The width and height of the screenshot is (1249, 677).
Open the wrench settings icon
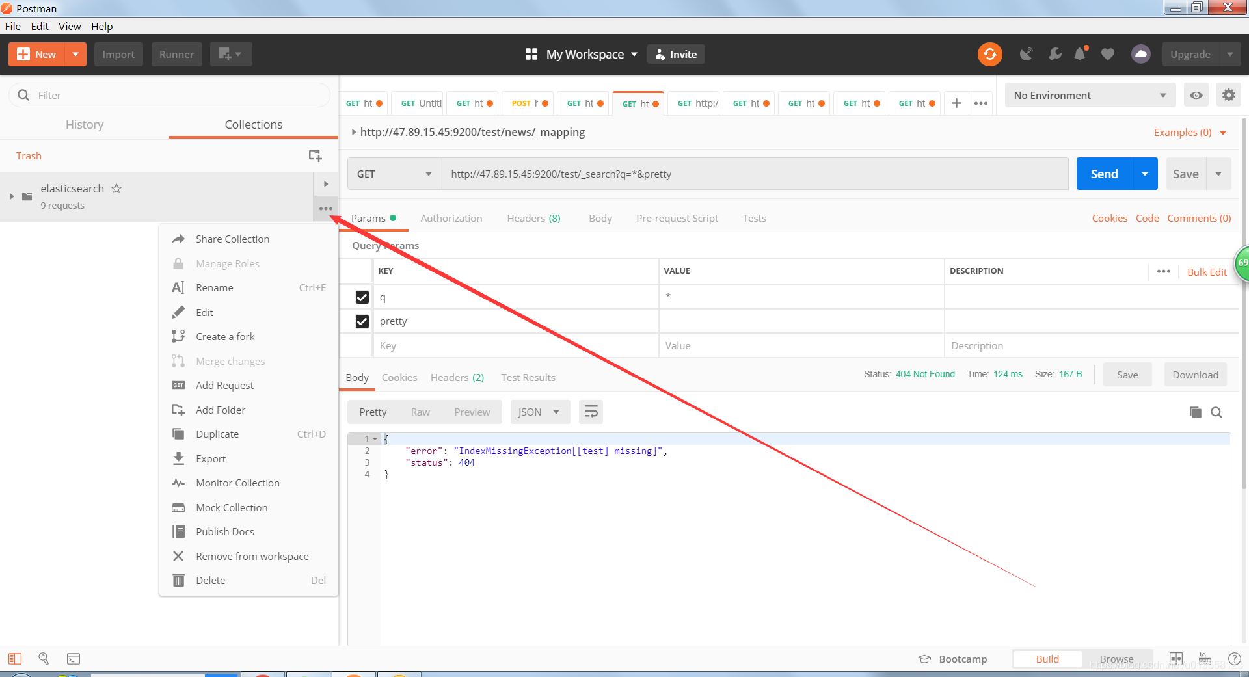coord(1054,55)
